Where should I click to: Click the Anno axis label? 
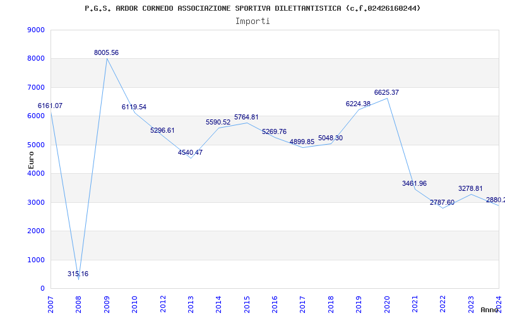pyautogui.click(x=490, y=310)
